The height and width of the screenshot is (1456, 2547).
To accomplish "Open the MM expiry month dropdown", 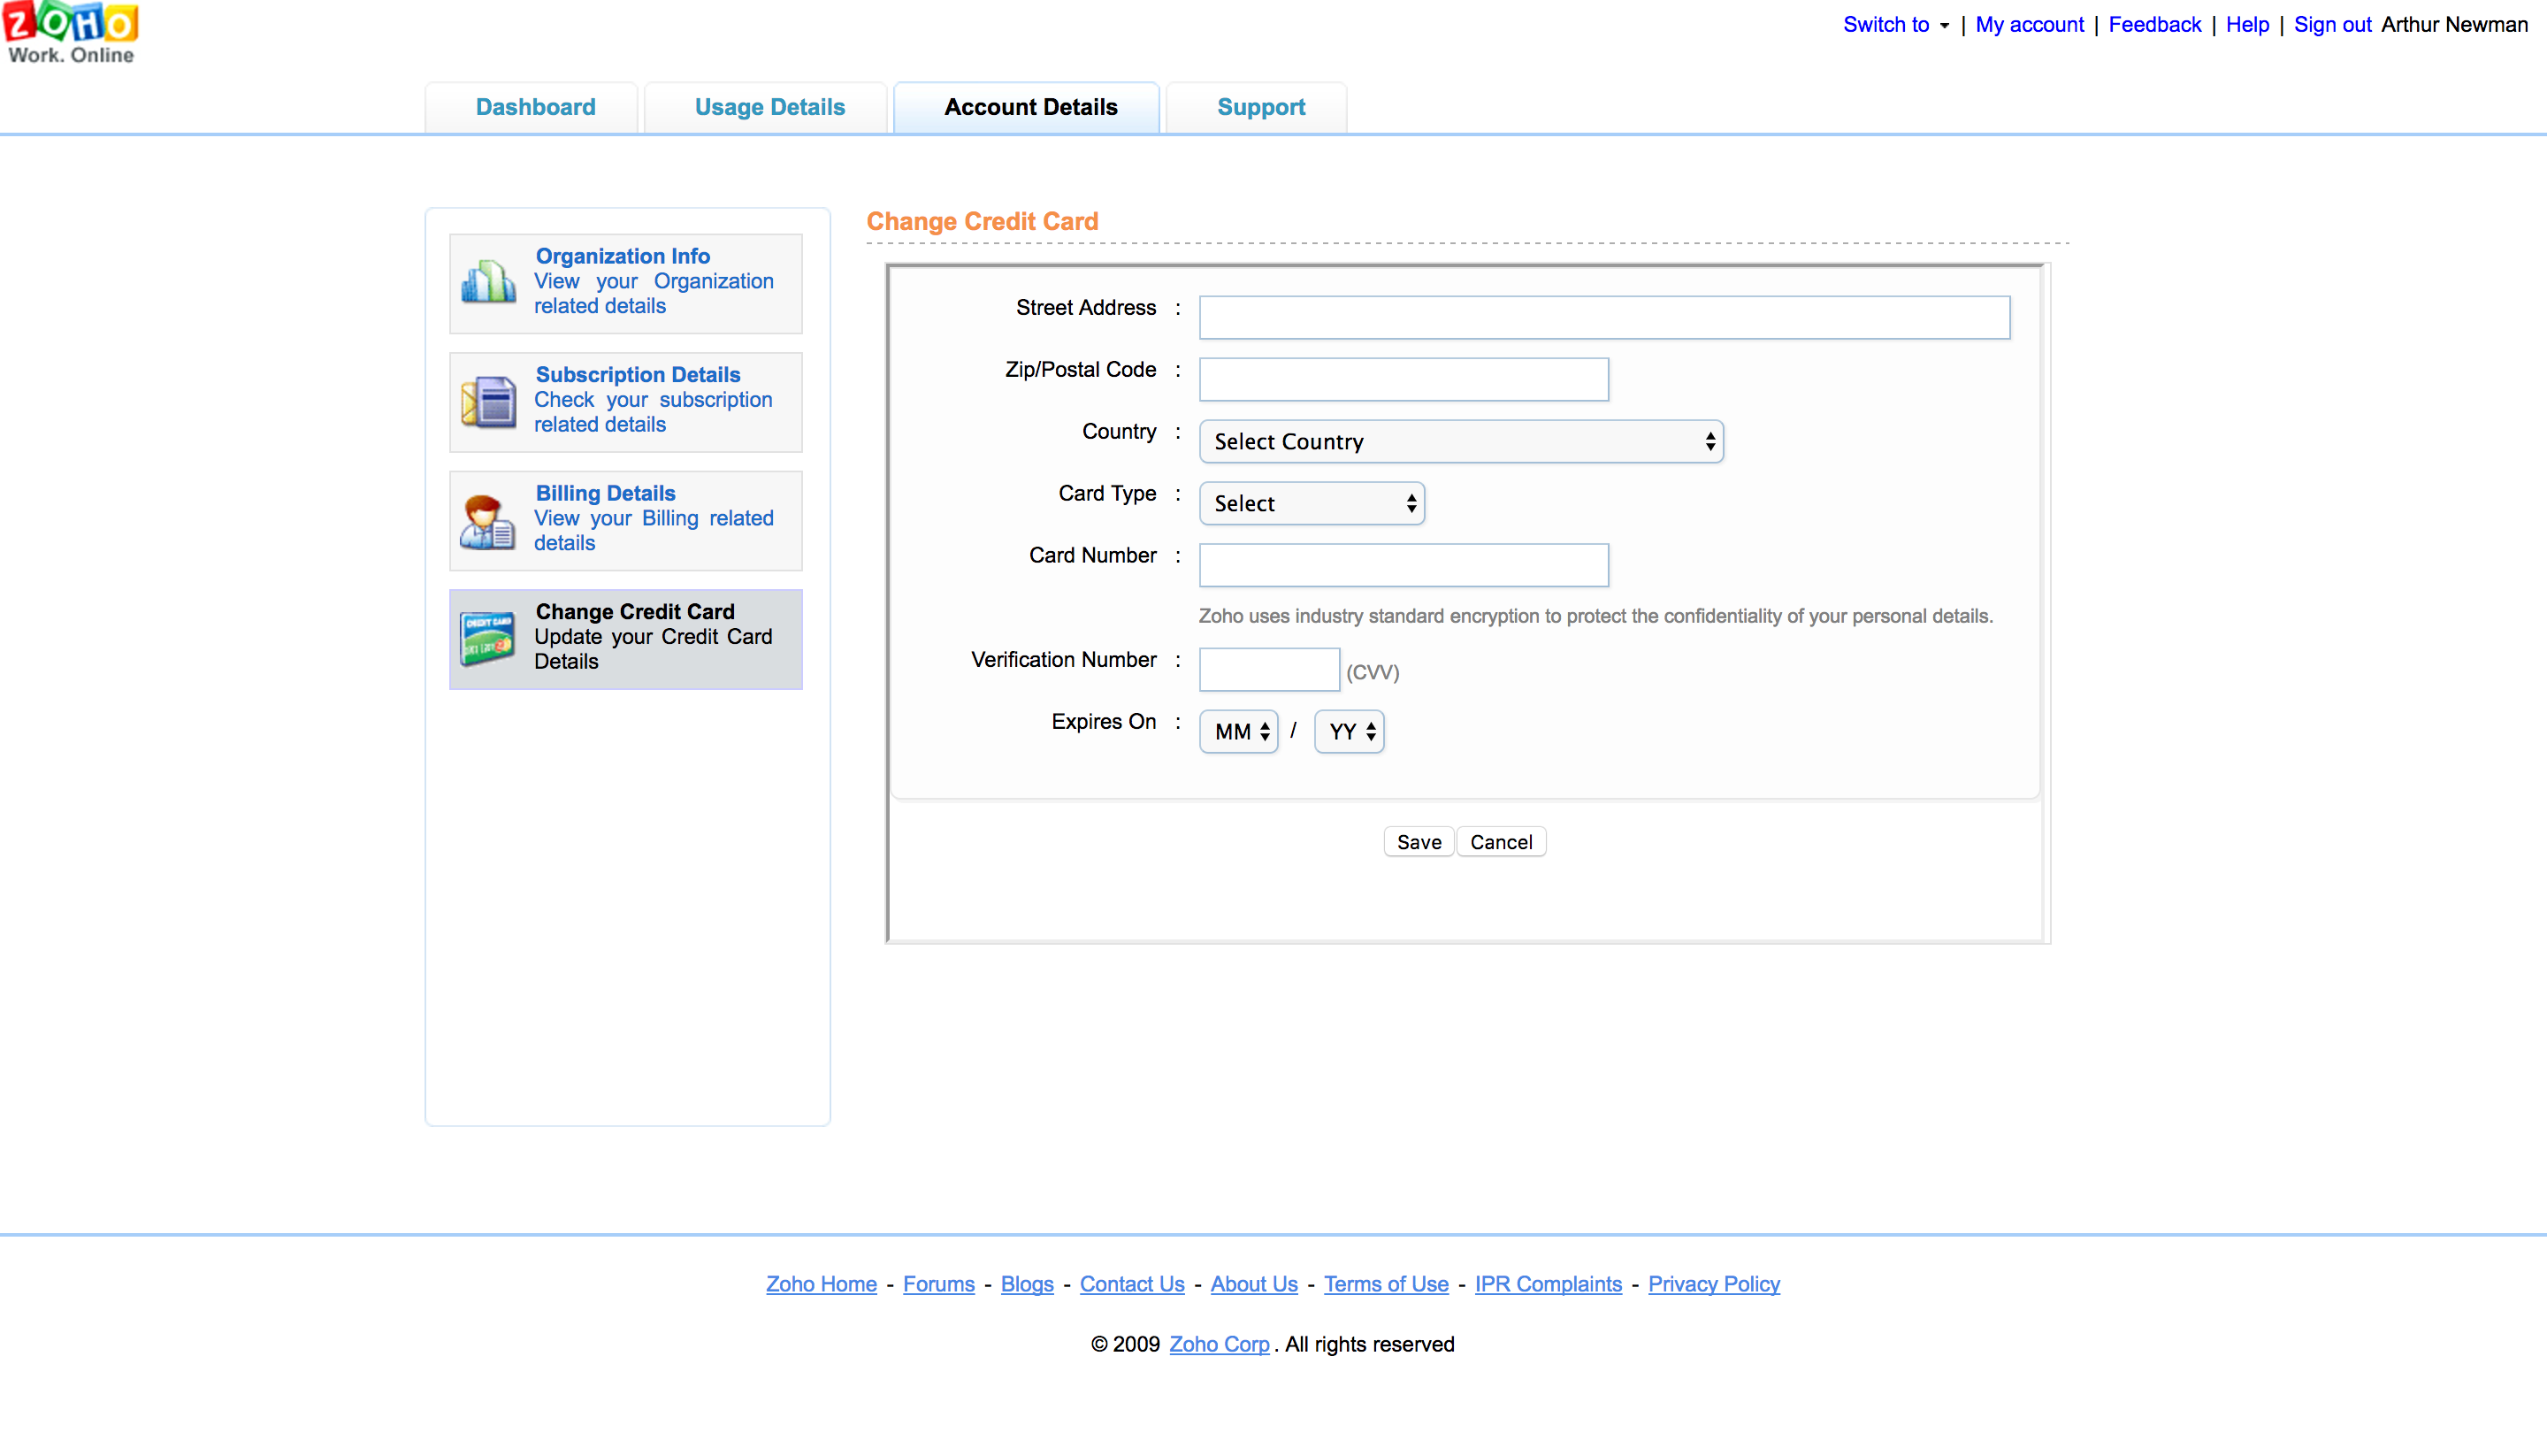I will tap(1238, 731).
